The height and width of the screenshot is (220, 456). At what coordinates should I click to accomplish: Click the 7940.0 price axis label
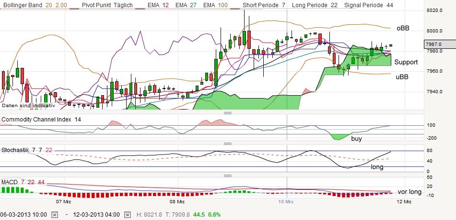coord(434,92)
